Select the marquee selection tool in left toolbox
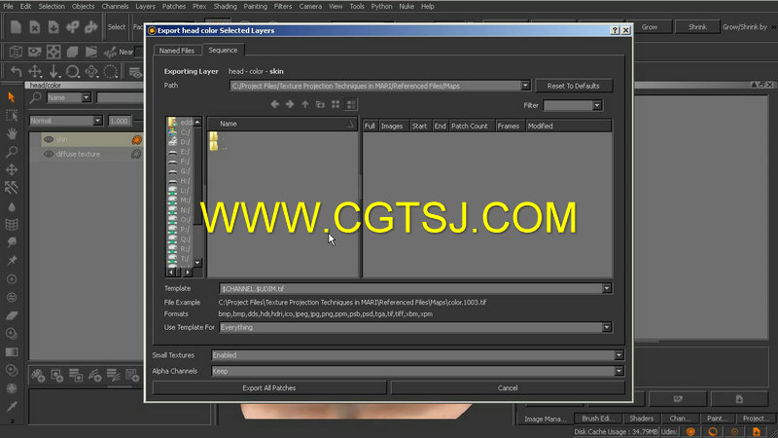Viewport: 778px width, 438px height. point(12,115)
